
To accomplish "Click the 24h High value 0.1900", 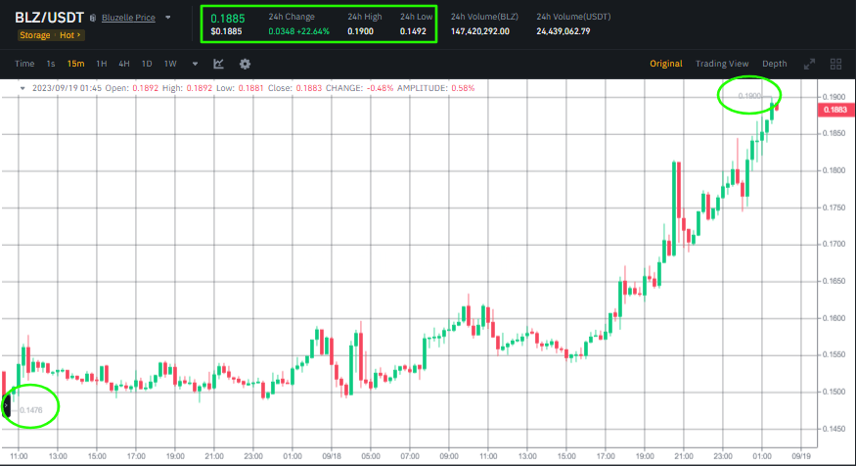I will click(360, 31).
